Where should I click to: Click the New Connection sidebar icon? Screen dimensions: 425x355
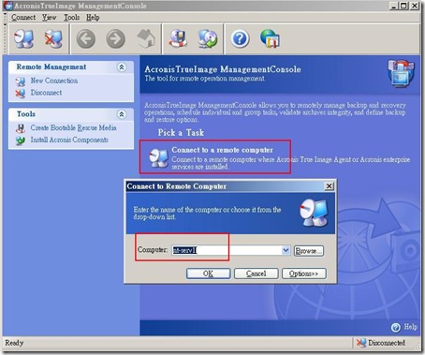pos(21,81)
